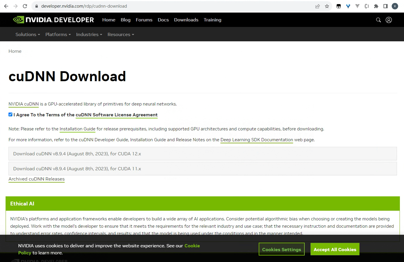Open the blue V extension icon

click(x=348, y=6)
